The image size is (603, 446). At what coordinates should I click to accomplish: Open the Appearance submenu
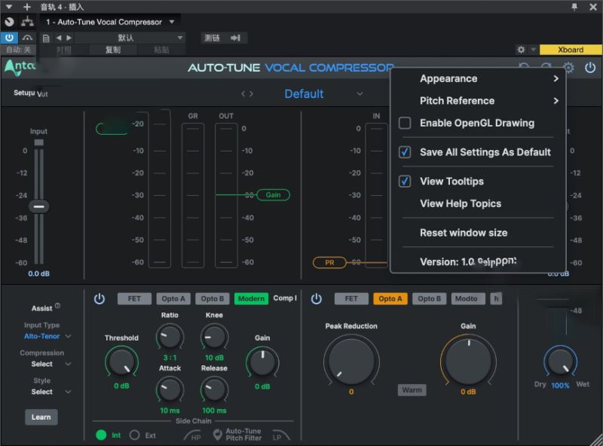point(478,78)
